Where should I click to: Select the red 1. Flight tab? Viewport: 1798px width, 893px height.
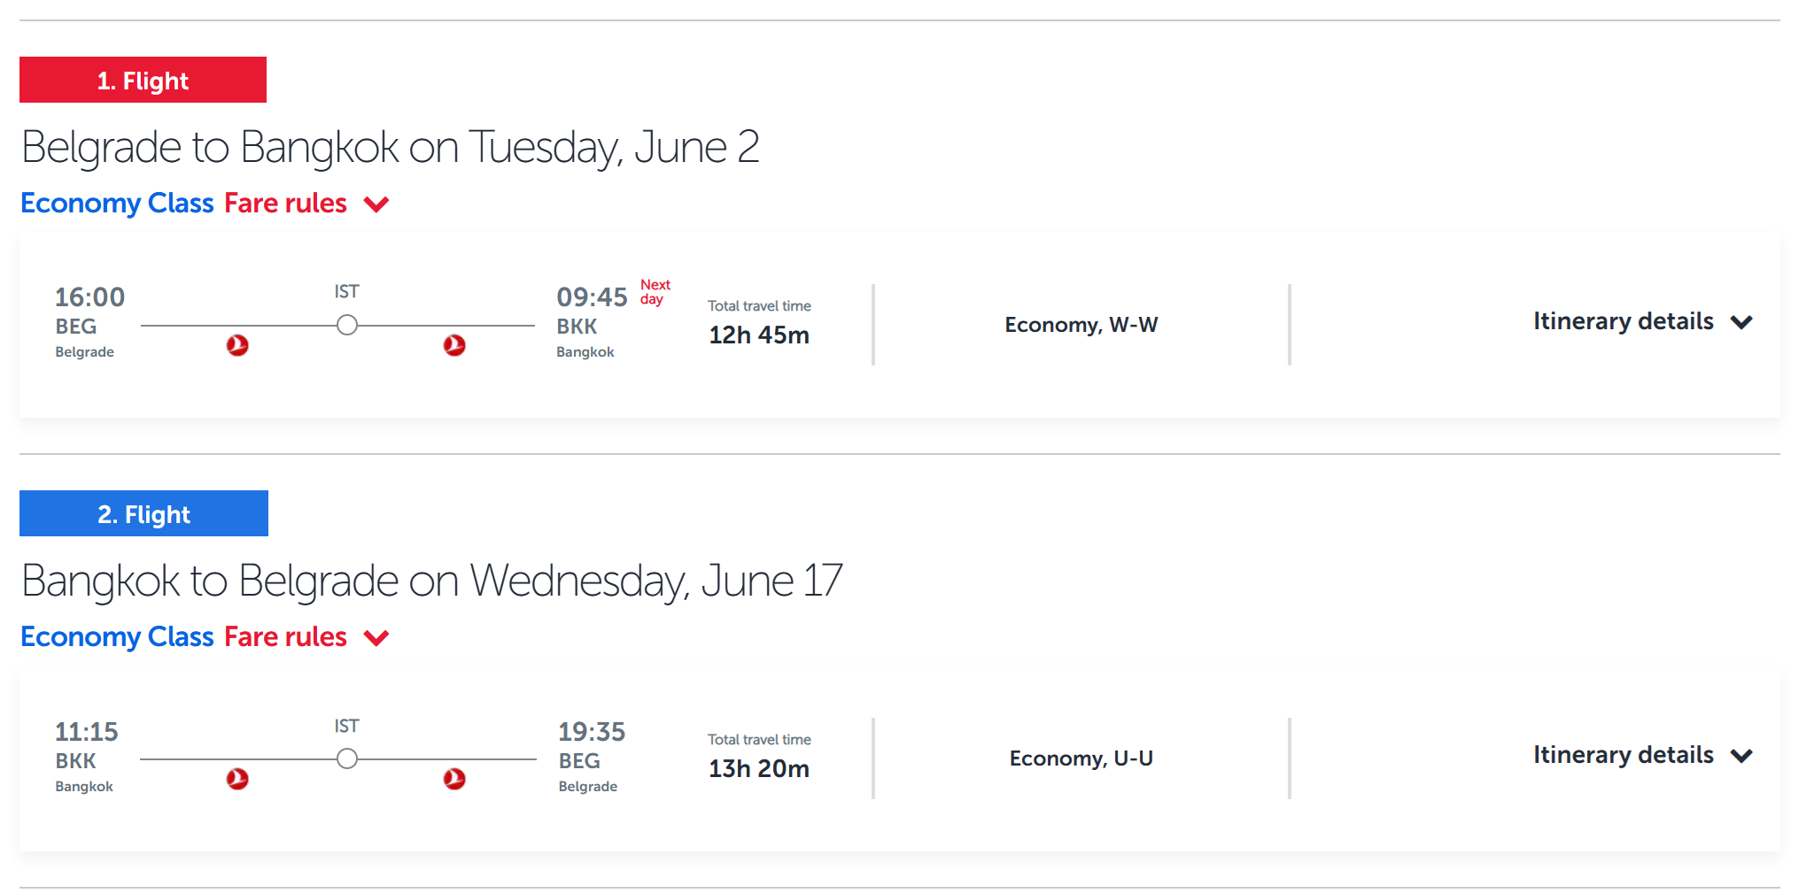(x=143, y=80)
